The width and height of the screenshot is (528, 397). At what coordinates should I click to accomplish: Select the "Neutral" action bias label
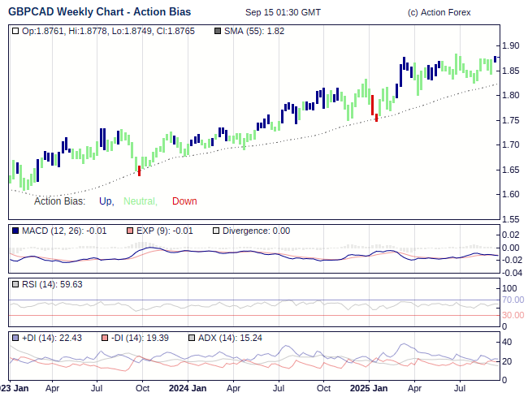tap(140, 201)
